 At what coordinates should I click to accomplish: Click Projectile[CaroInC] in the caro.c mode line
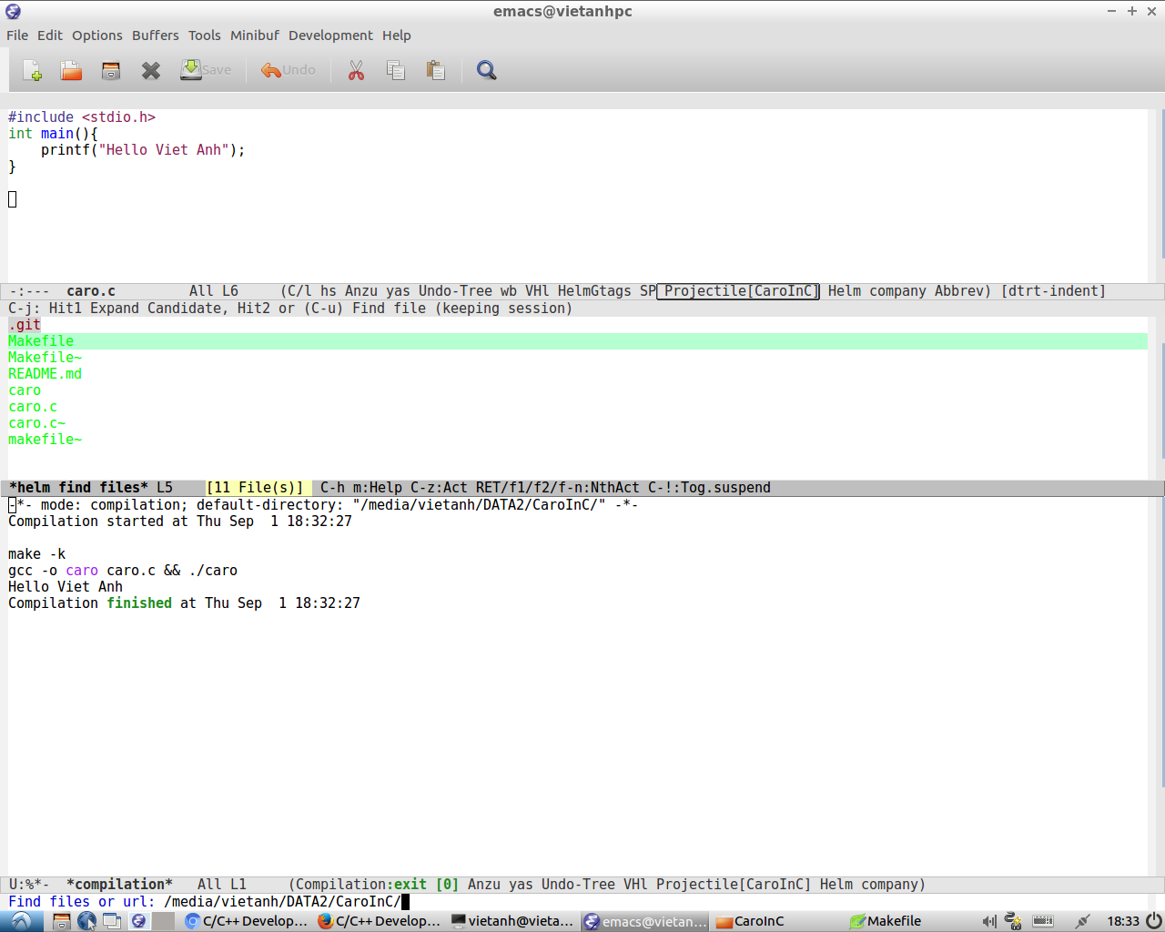738,291
